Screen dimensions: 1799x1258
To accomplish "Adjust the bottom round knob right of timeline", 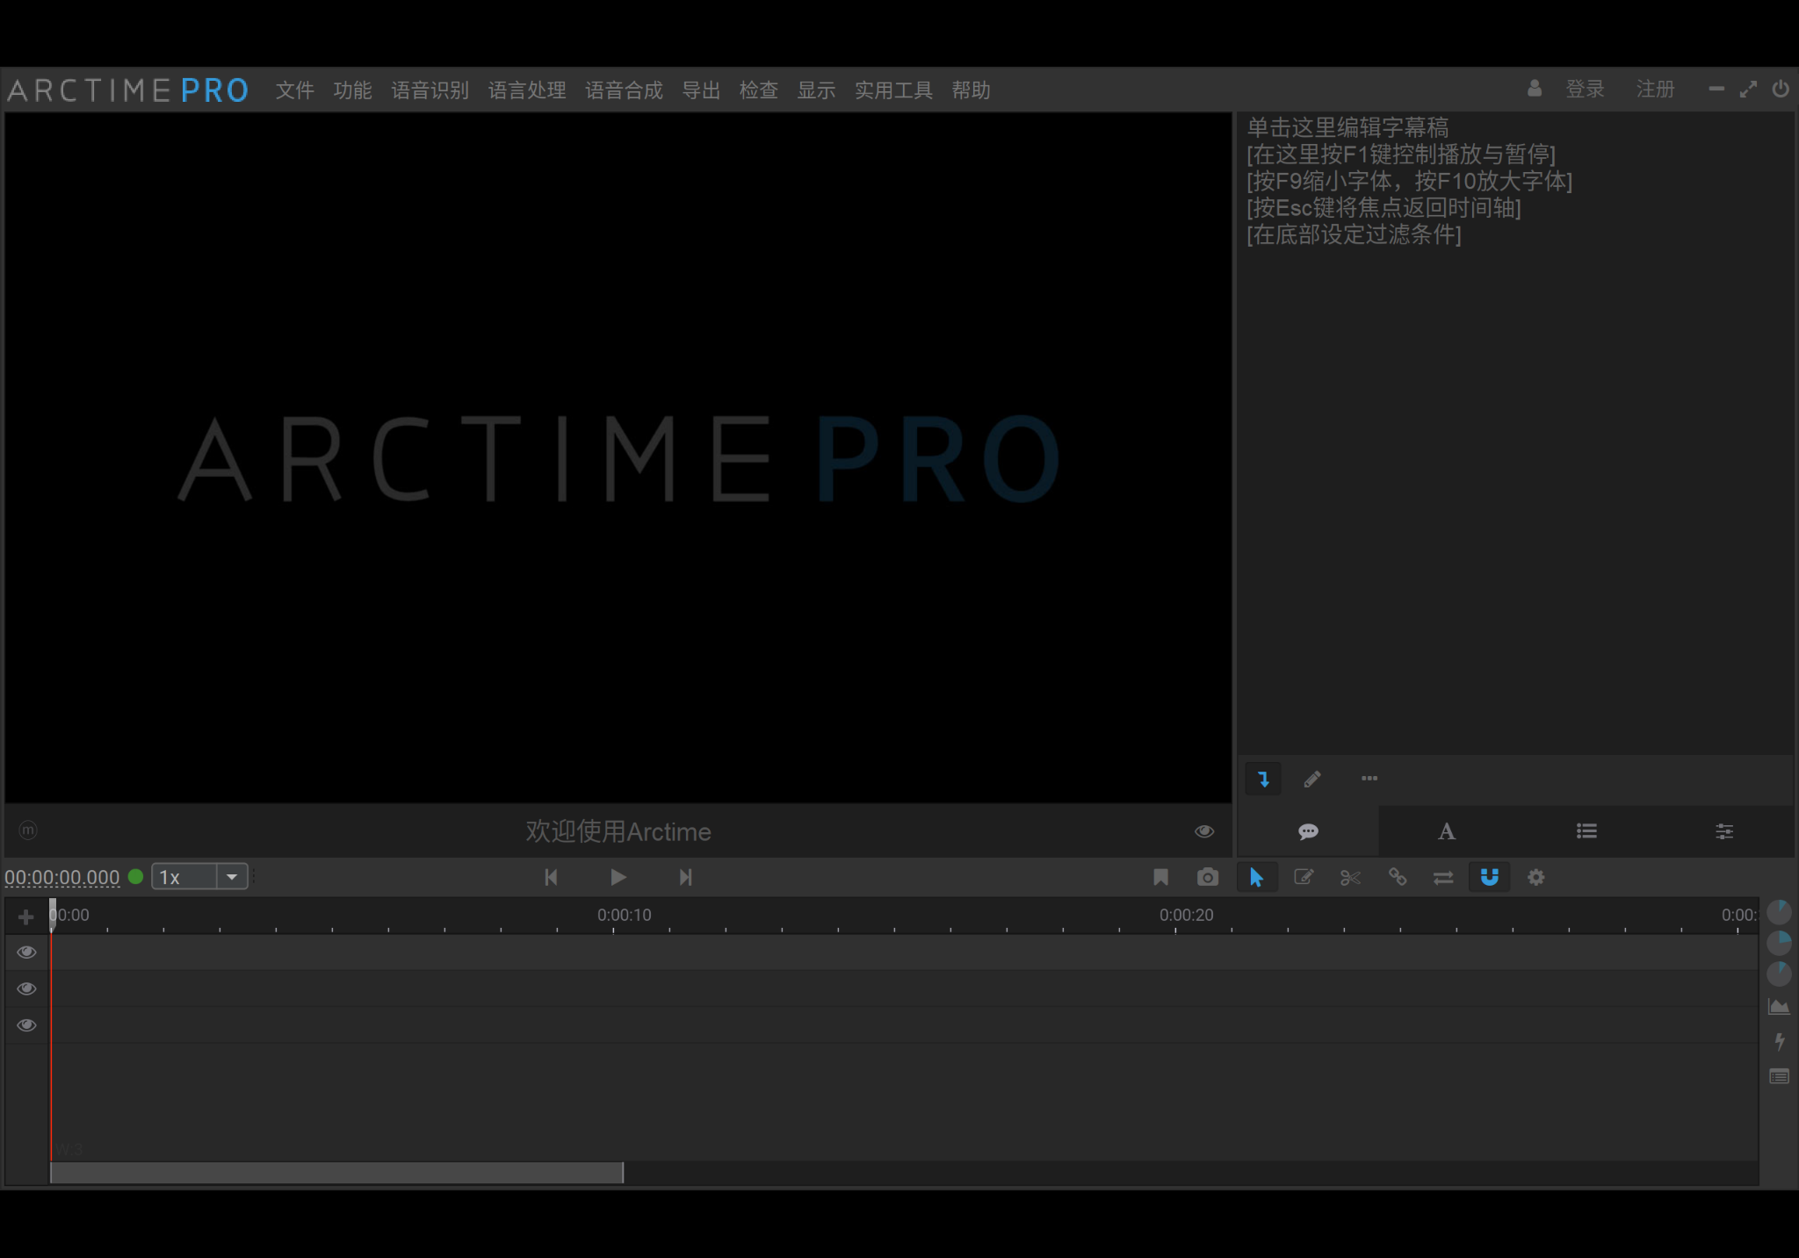I will pyautogui.click(x=1779, y=974).
